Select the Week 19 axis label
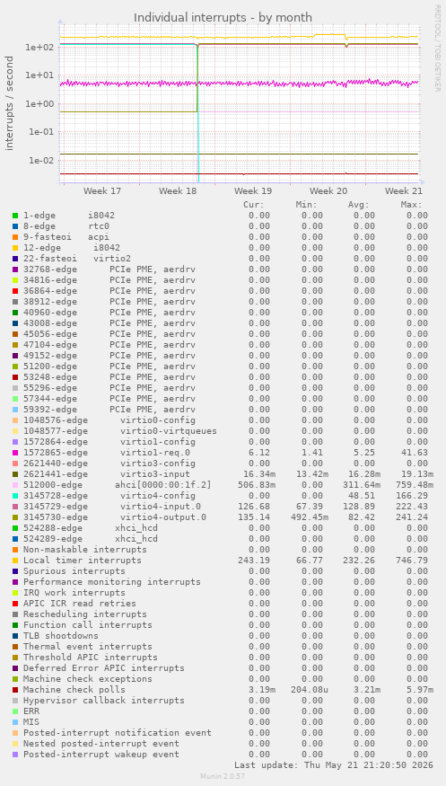This screenshot has height=786, width=446. tap(253, 191)
